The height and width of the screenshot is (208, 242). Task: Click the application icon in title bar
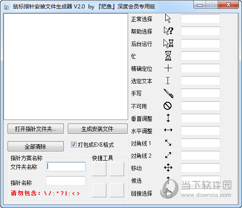(7, 7)
